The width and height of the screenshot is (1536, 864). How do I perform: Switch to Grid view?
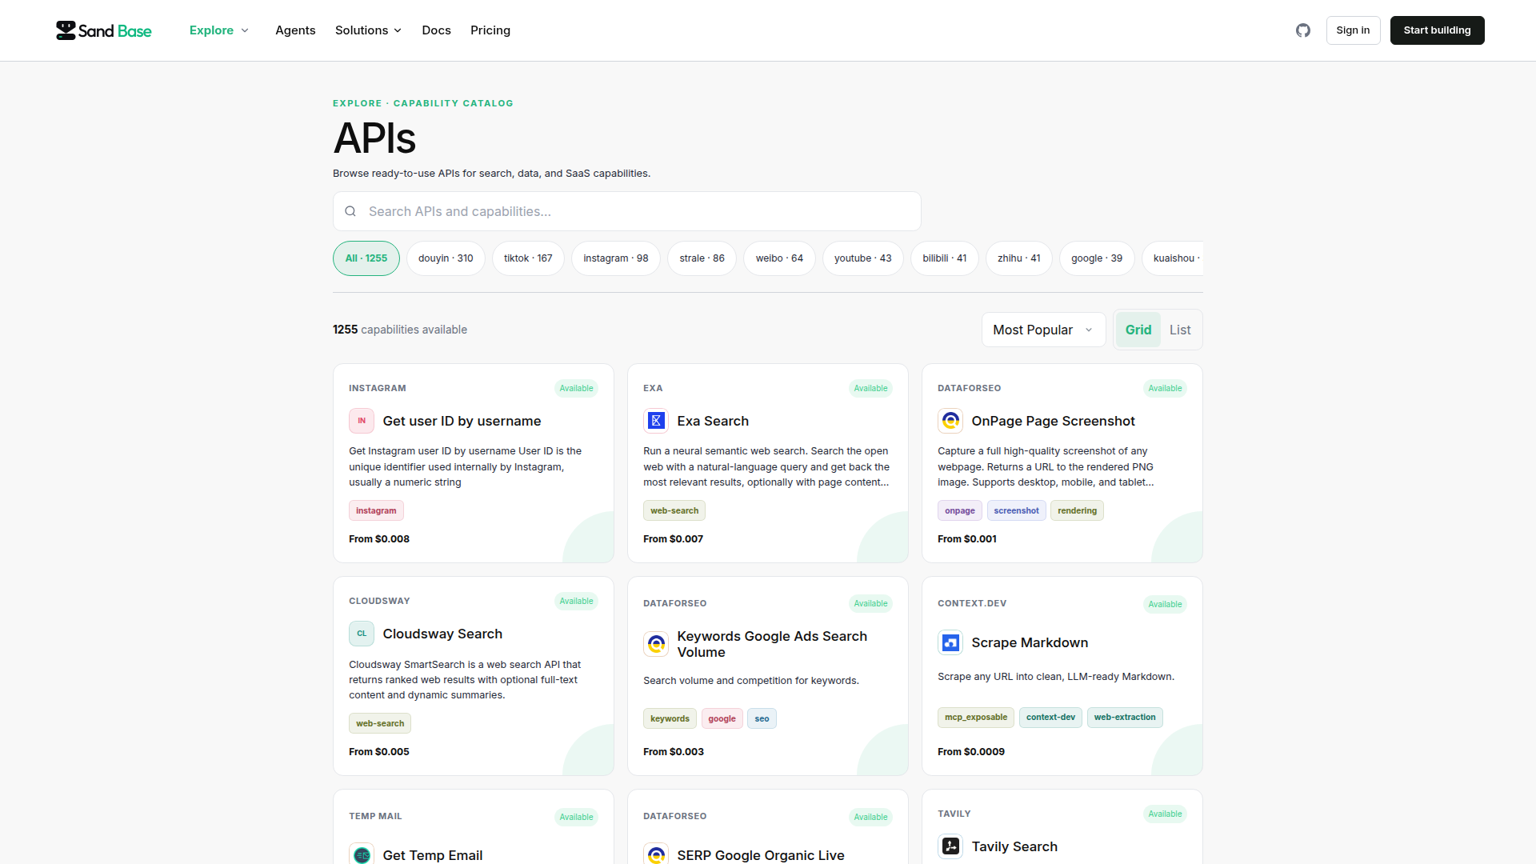point(1138,330)
